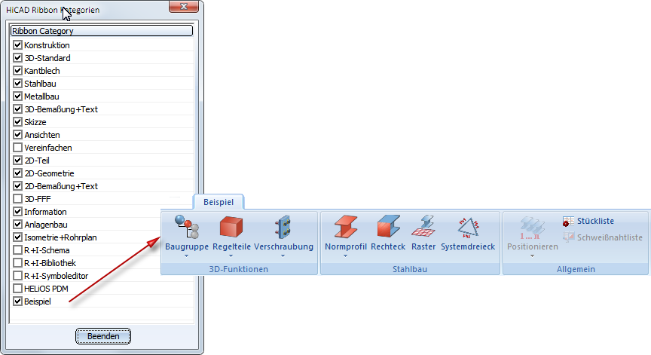Click the Positionieren icon
651x355 pixels.
532,228
